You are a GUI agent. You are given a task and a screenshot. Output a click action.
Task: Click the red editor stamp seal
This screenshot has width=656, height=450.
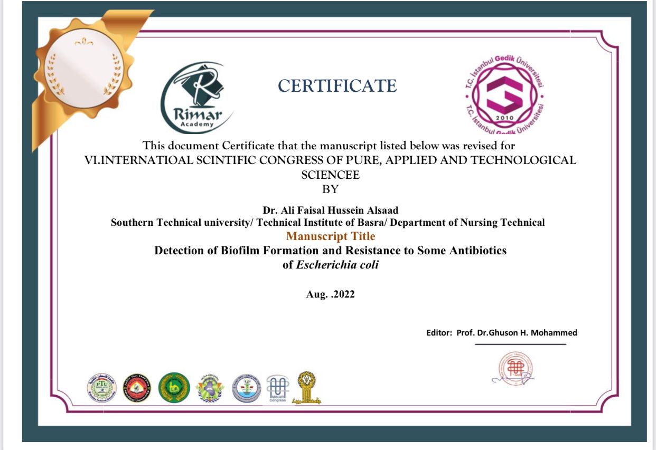coord(512,368)
